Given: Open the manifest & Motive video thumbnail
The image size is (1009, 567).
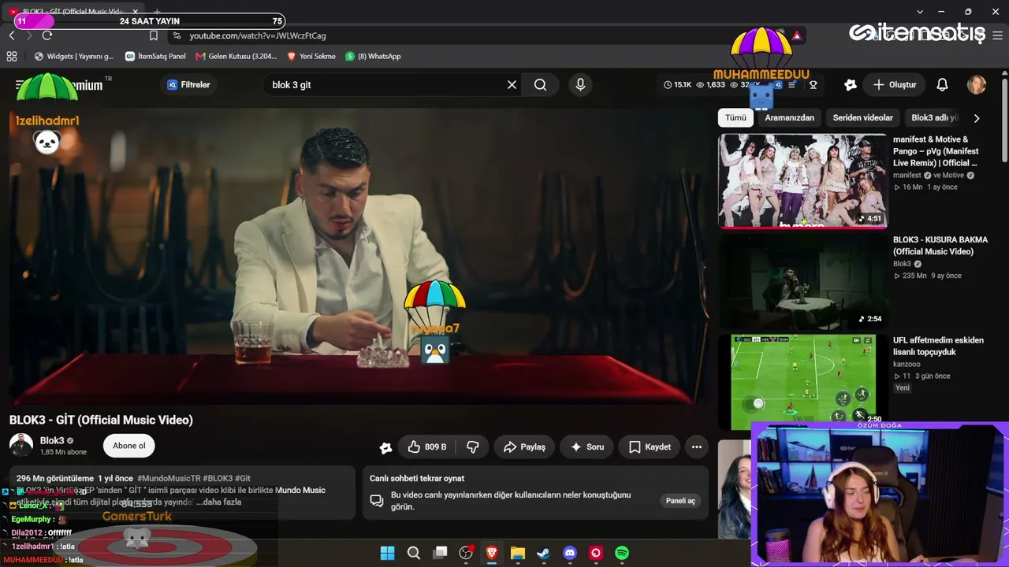Looking at the screenshot, I should pos(802,181).
